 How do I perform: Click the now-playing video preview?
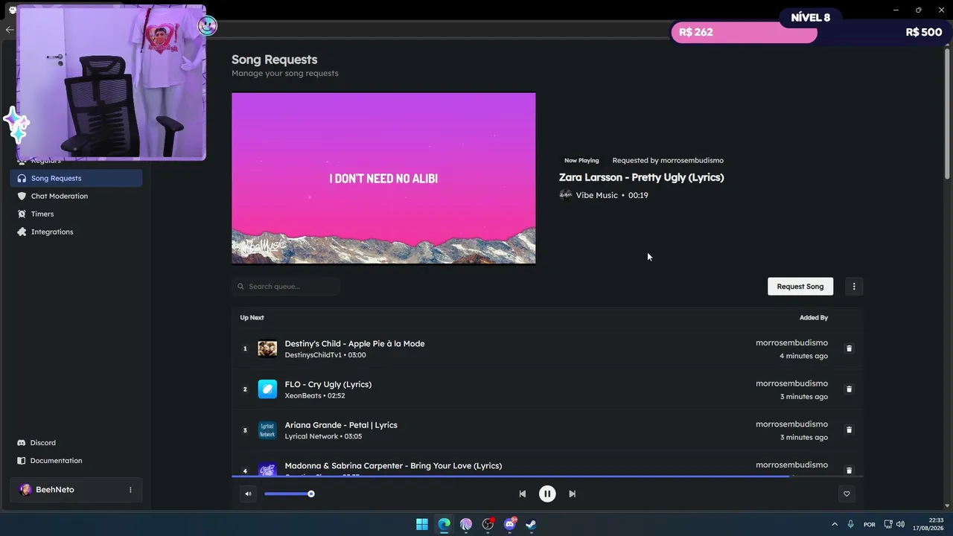pyautogui.click(x=383, y=179)
